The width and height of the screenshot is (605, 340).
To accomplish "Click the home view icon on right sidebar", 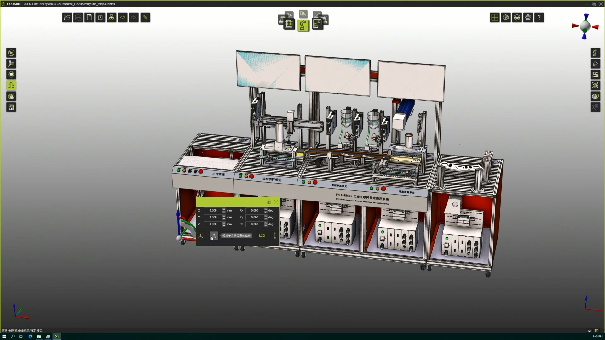I will [x=595, y=64].
